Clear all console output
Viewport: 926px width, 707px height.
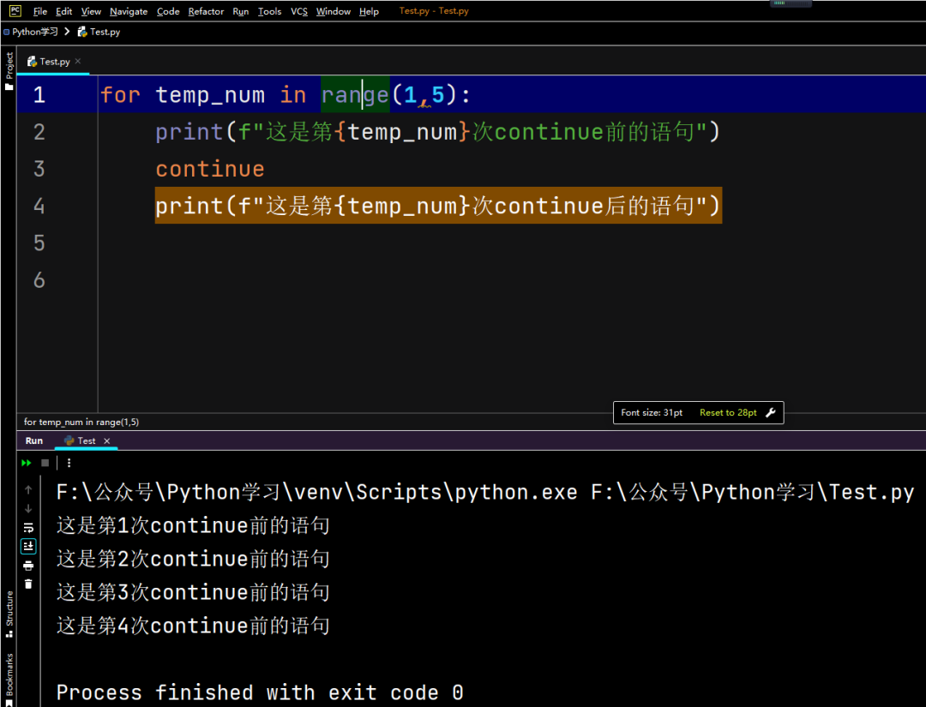28,584
